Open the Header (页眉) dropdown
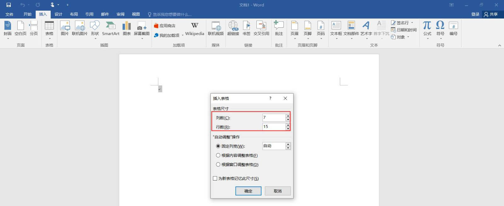Image resolution: width=504 pixels, height=206 pixels. [295, 30]
